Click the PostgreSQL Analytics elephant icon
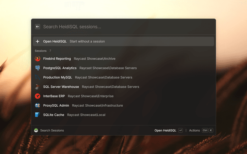Screen dimensions: 247x154 (x=37, y=68)
